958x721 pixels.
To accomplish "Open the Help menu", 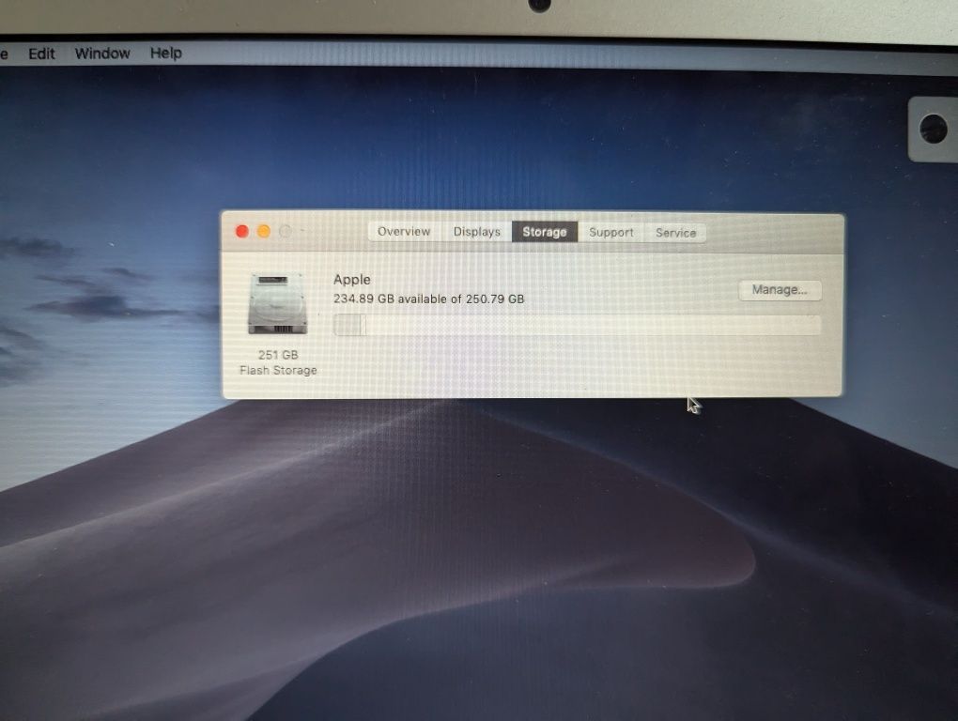I will click(166, 54).
